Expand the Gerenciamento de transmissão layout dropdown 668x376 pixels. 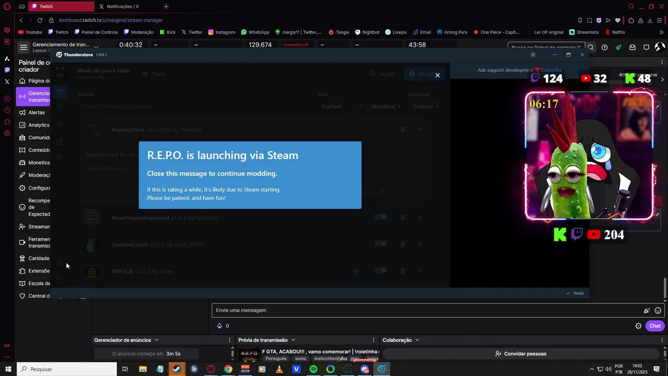96,48
